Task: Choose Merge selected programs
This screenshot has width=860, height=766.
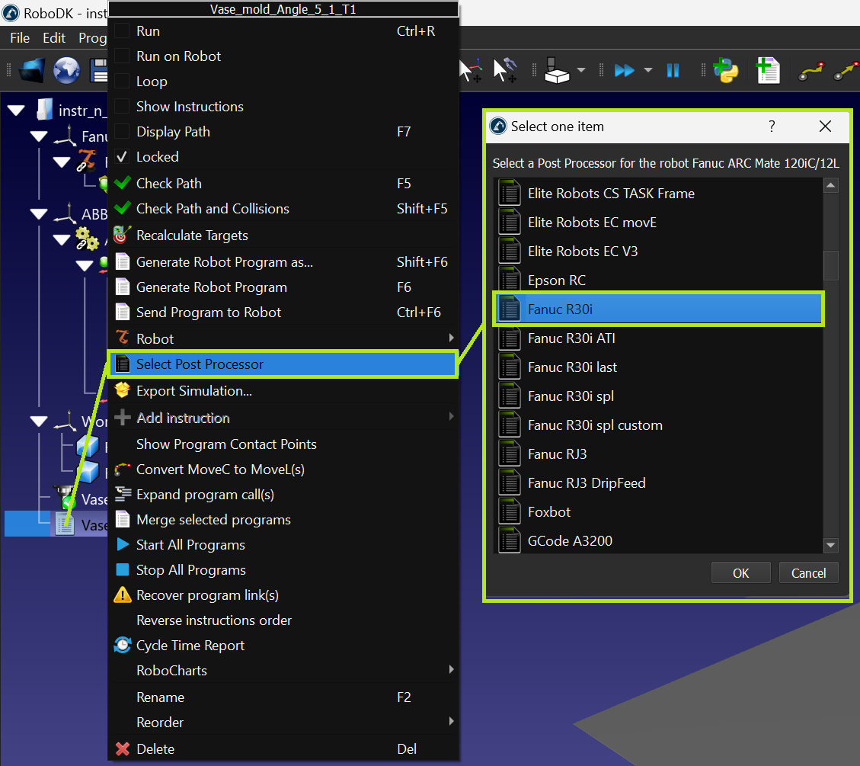Action: point(283,520)
